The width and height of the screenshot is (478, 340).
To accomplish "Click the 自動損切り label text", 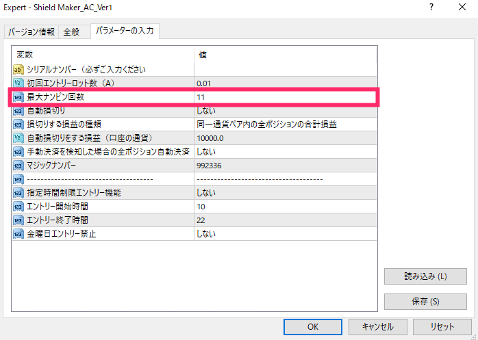I will point(46,111).
